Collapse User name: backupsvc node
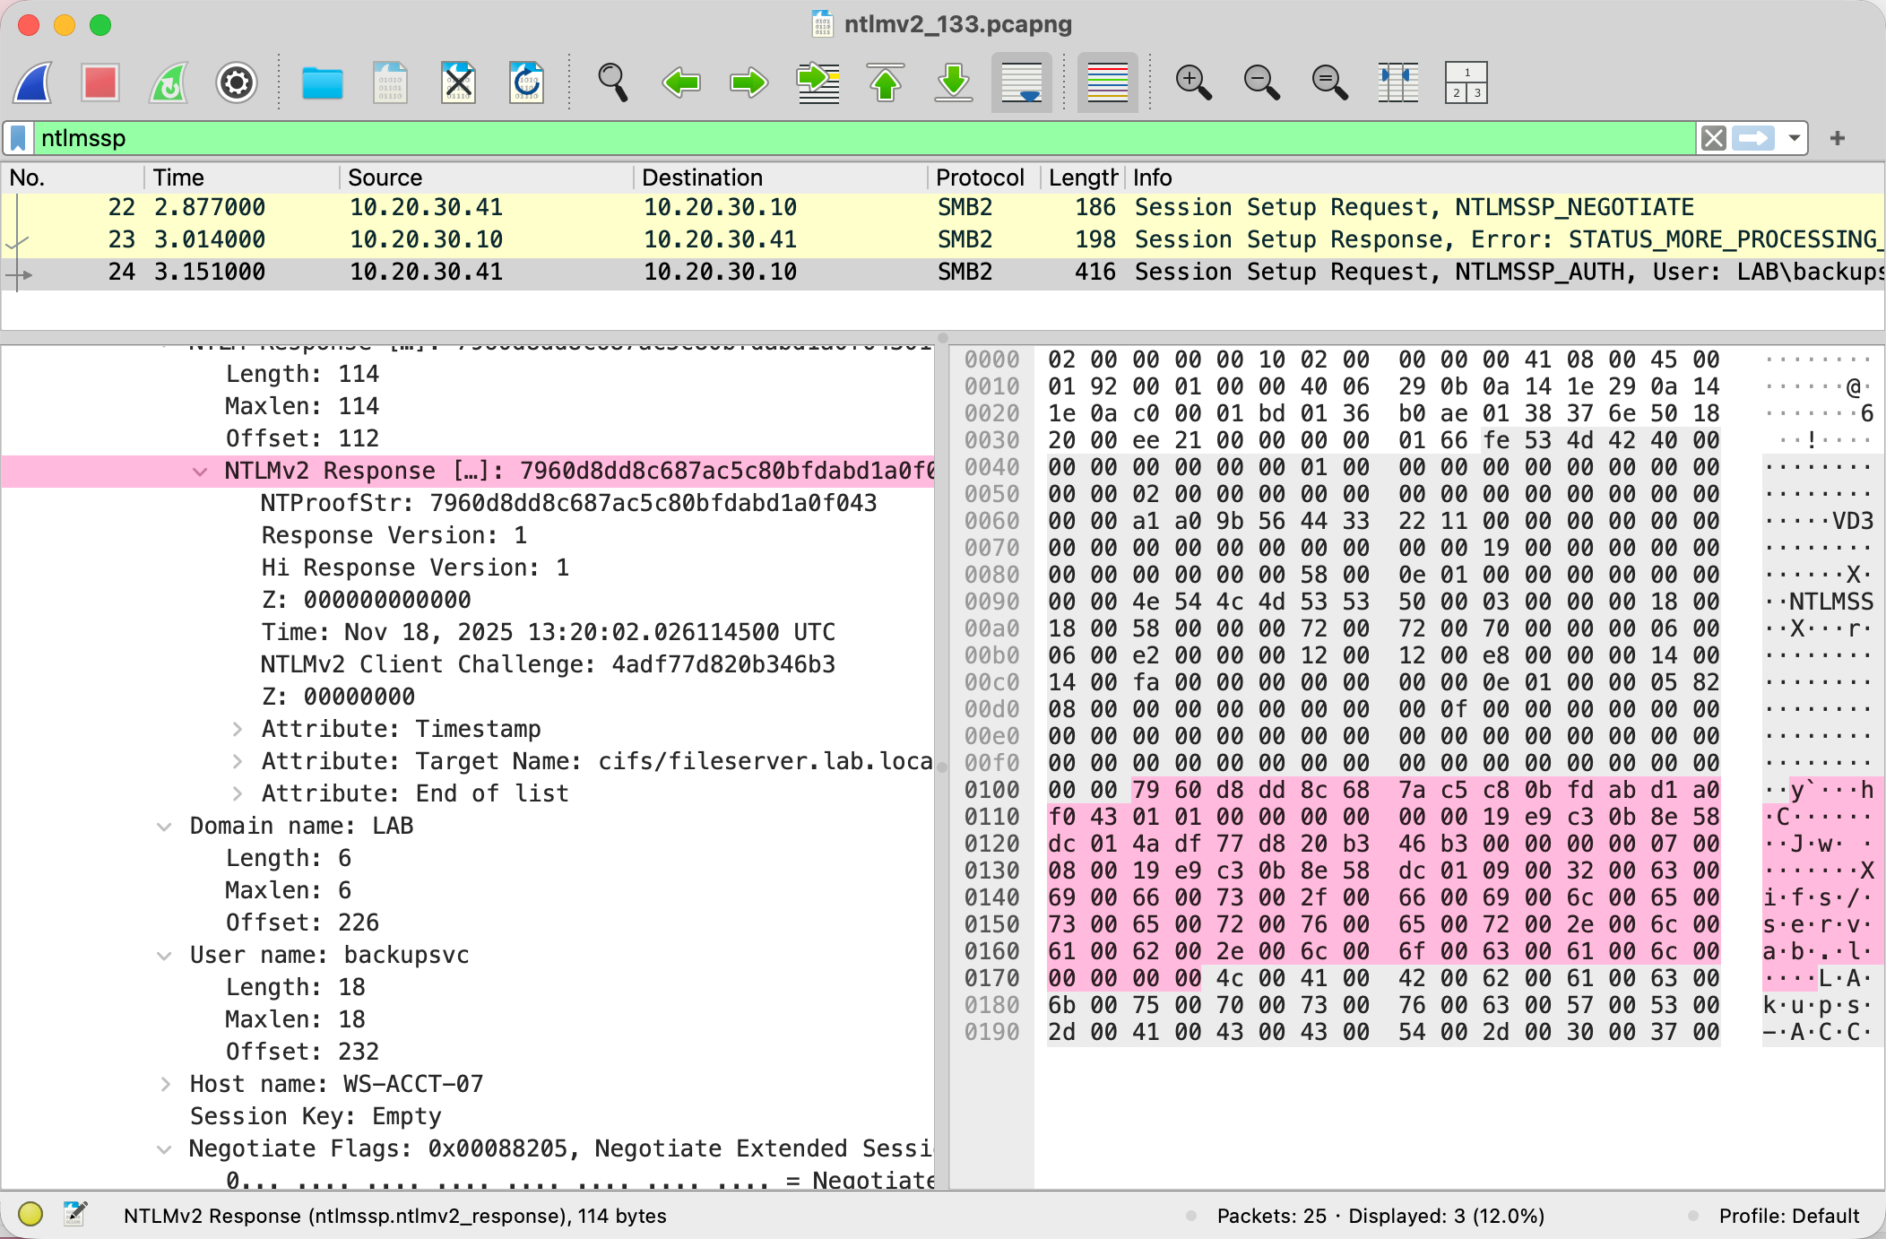Screen dimensions: 1886x1239 tap(164, 956)
